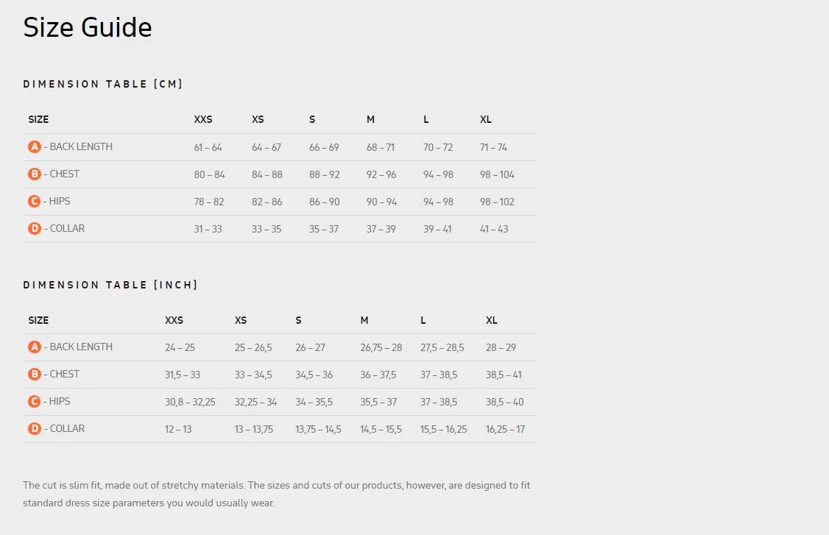Click orange A icon in inch table
Screen dimensions: 829x535
click(34, 347)
